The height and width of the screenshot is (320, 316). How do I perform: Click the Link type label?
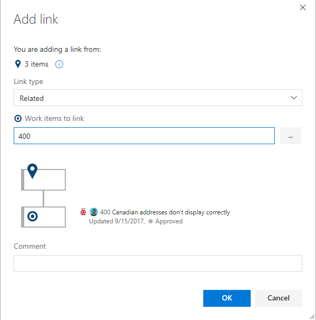click(x=28, y=82)
